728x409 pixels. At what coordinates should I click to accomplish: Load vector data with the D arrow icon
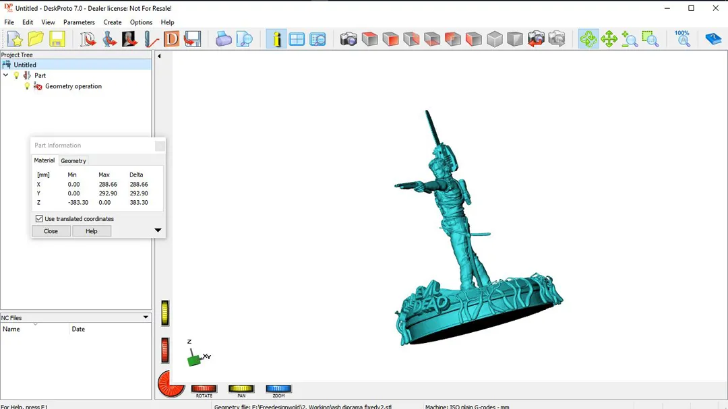pos(87,39)
